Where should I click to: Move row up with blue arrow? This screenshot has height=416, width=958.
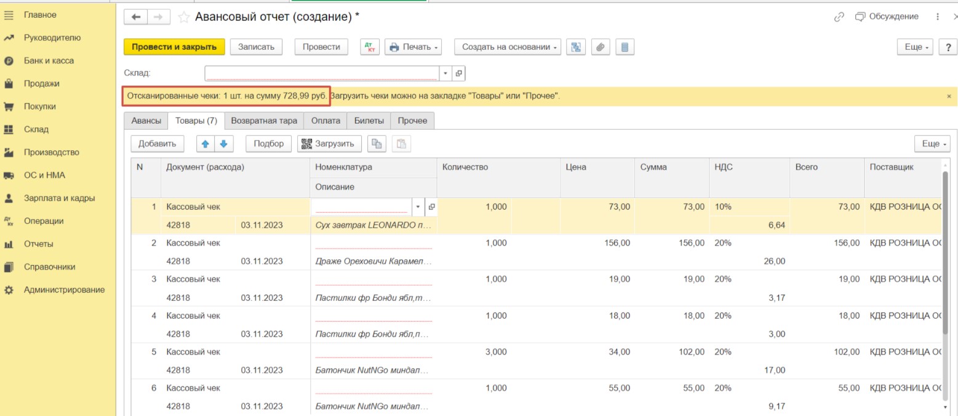point(206,144)
